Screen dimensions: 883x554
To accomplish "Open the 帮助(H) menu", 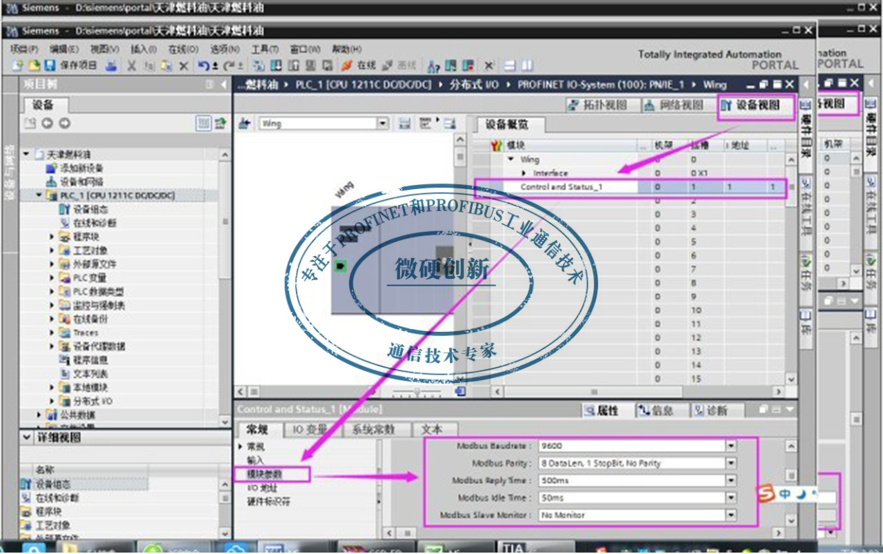I will (346, 49).
